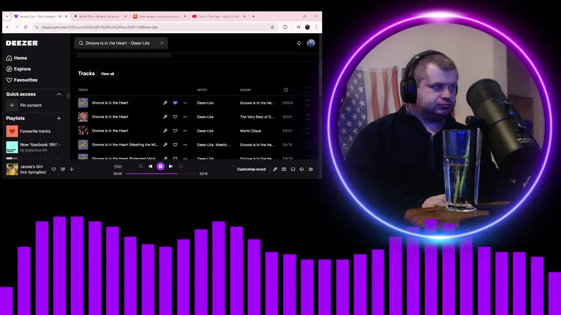Open the World Clique album link
This screenshot has width=561, height=315.
250,131
